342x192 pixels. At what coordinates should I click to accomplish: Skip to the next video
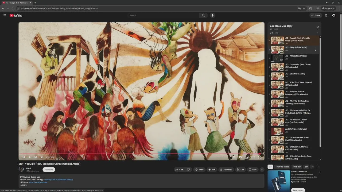click(x=36, y=157)
